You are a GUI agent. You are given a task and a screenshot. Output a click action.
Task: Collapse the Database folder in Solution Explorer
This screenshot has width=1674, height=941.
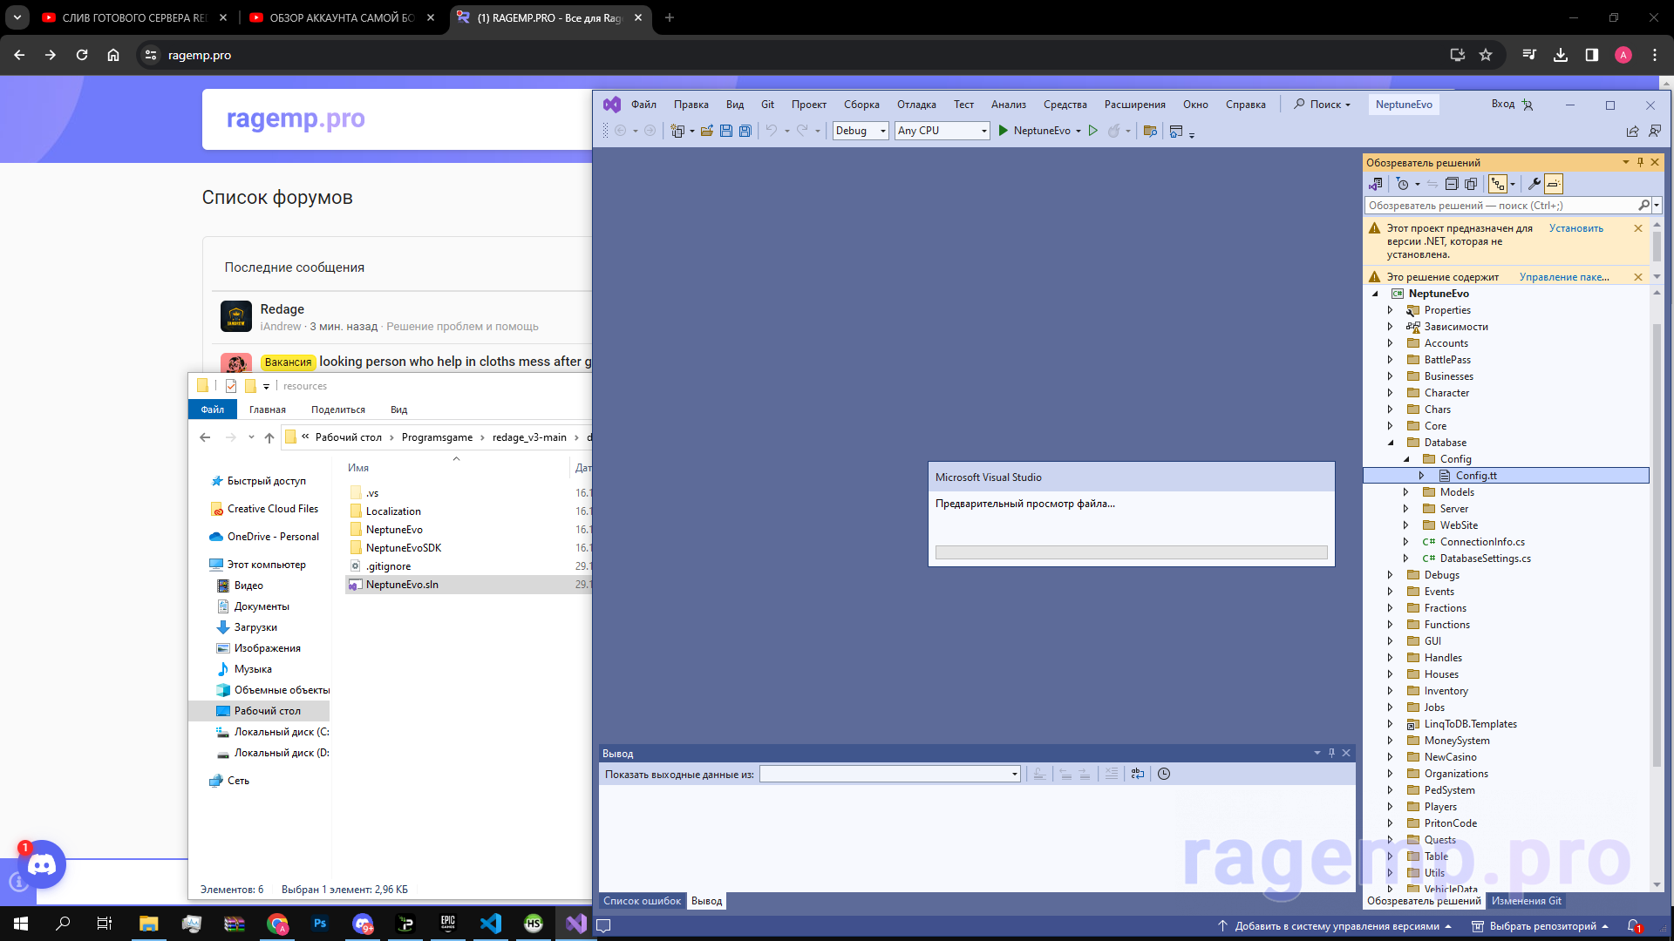coord(1391,443)
